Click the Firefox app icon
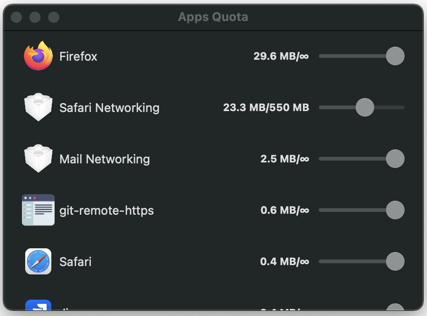 pyautogui.click(x=38, y=56)
